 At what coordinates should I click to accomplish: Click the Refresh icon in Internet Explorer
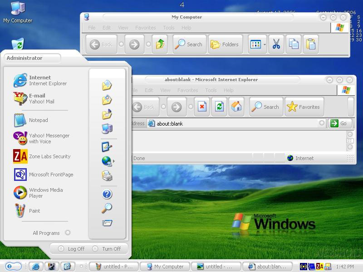219,107
